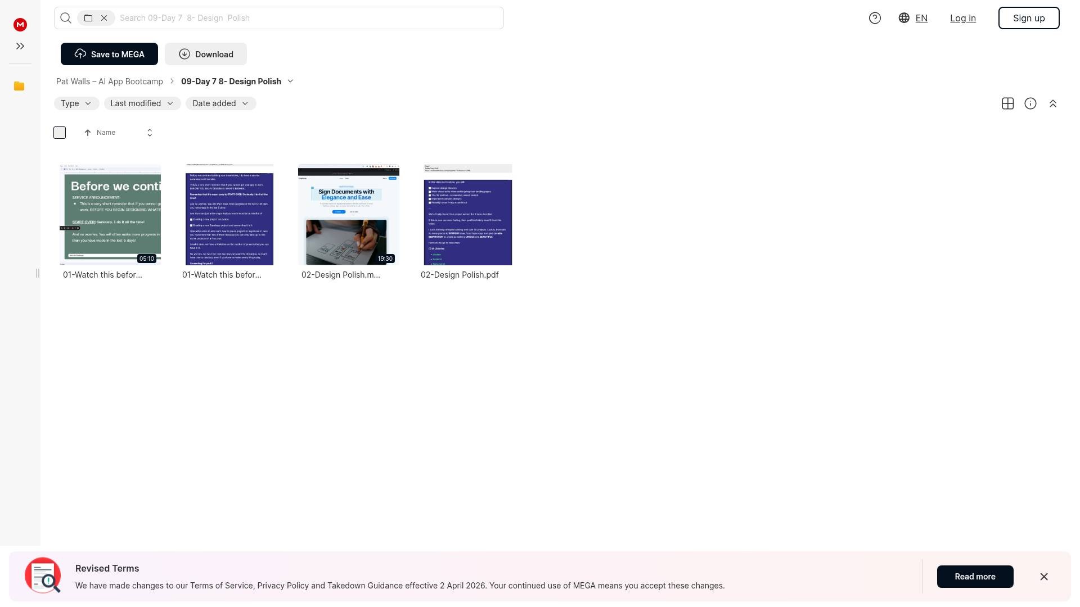Image resolution: width=1080 pixels, height=607 pixels.
Task: Switch to grid/list view icon
Action: click(x=1007, y=103)
